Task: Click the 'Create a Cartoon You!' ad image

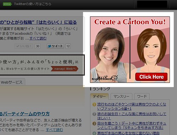Action: [x=130, y=49]
